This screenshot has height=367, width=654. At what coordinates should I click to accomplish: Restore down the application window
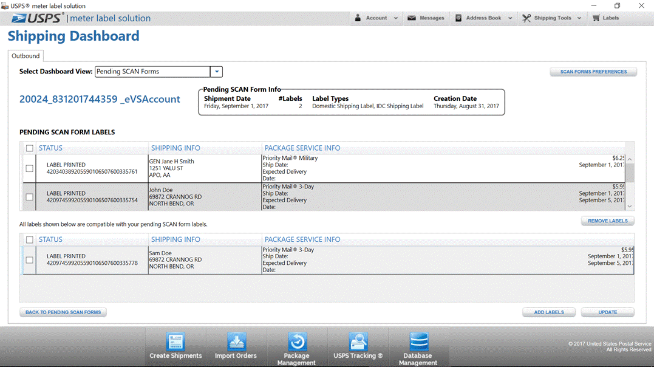[x=618, y=6]
